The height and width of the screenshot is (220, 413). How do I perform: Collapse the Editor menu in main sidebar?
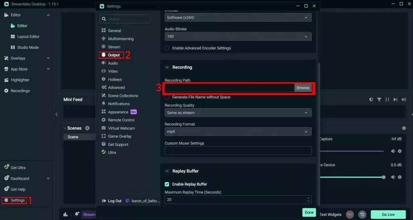(x=48, y=15)
